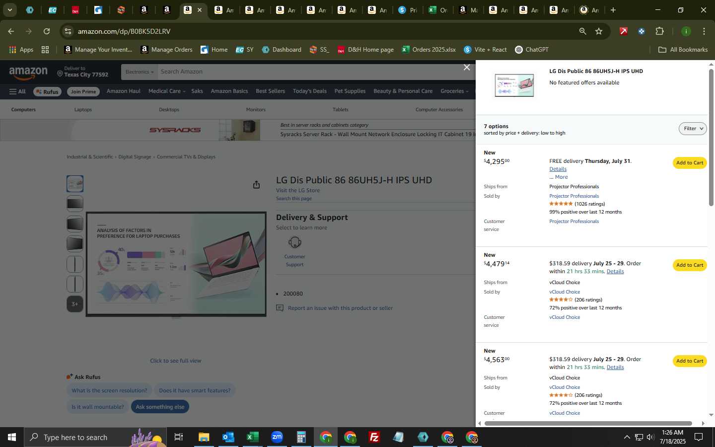Open Amazon Haul nav item
Screen dimensions: 715x447
(124, 91)
